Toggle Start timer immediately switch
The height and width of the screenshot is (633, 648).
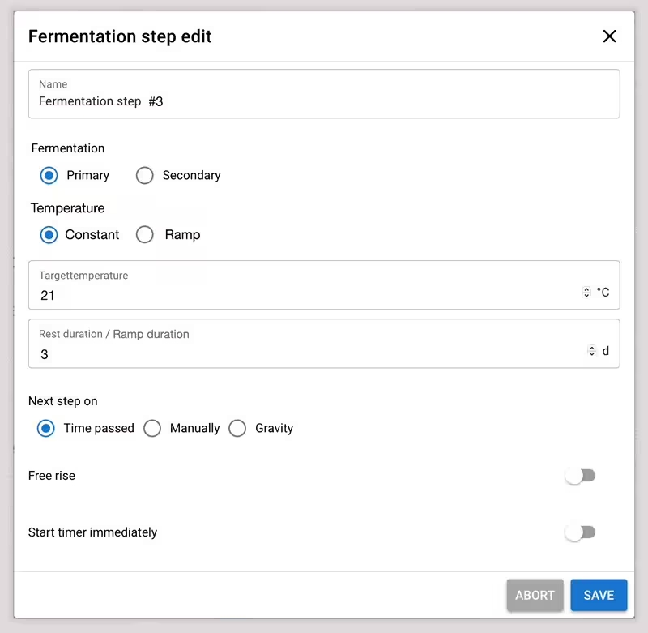(x=580, y=532)
